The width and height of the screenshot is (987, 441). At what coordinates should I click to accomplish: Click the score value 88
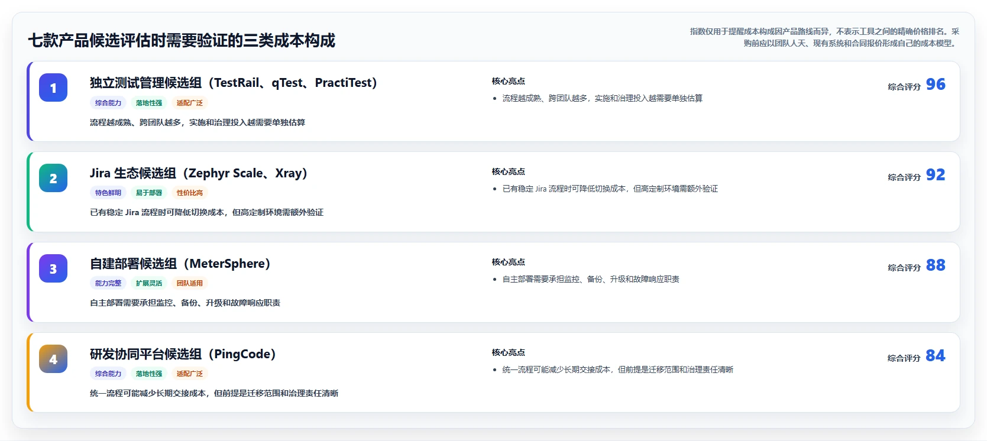(936, 265)
